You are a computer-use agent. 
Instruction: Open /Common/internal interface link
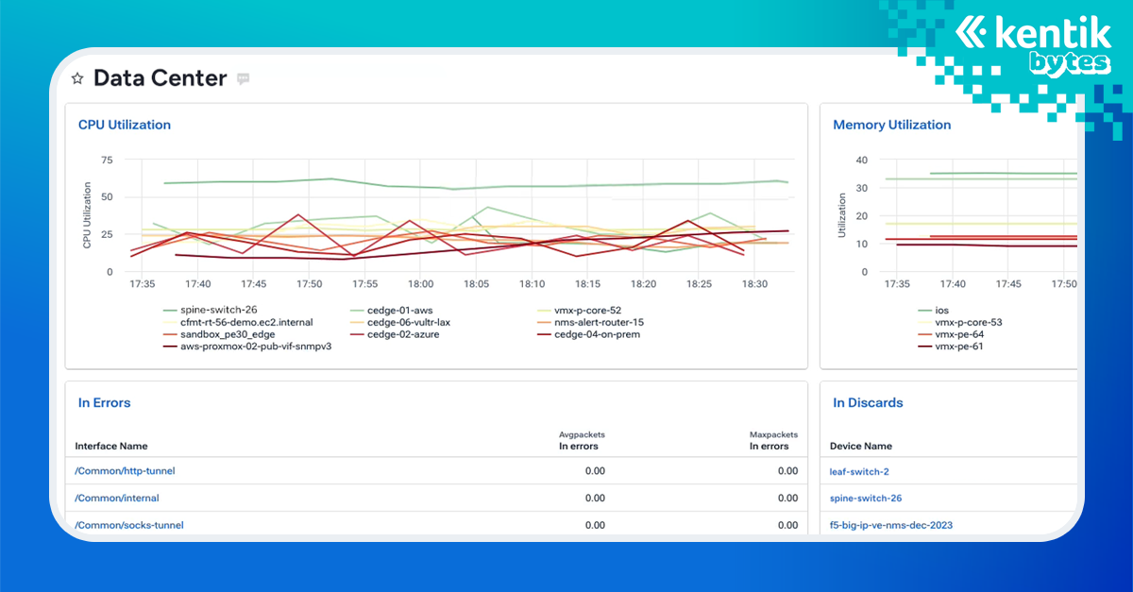117,498
